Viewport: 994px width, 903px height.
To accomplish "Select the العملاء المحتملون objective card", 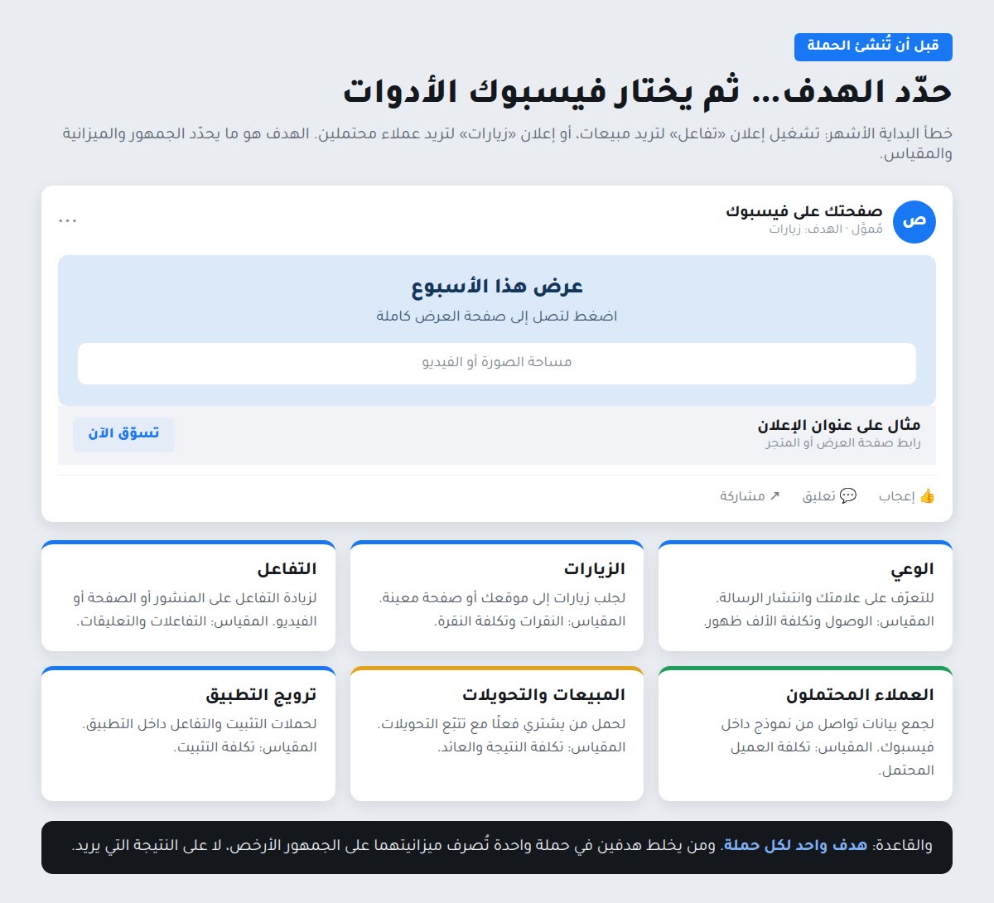I will pos(805,734).
